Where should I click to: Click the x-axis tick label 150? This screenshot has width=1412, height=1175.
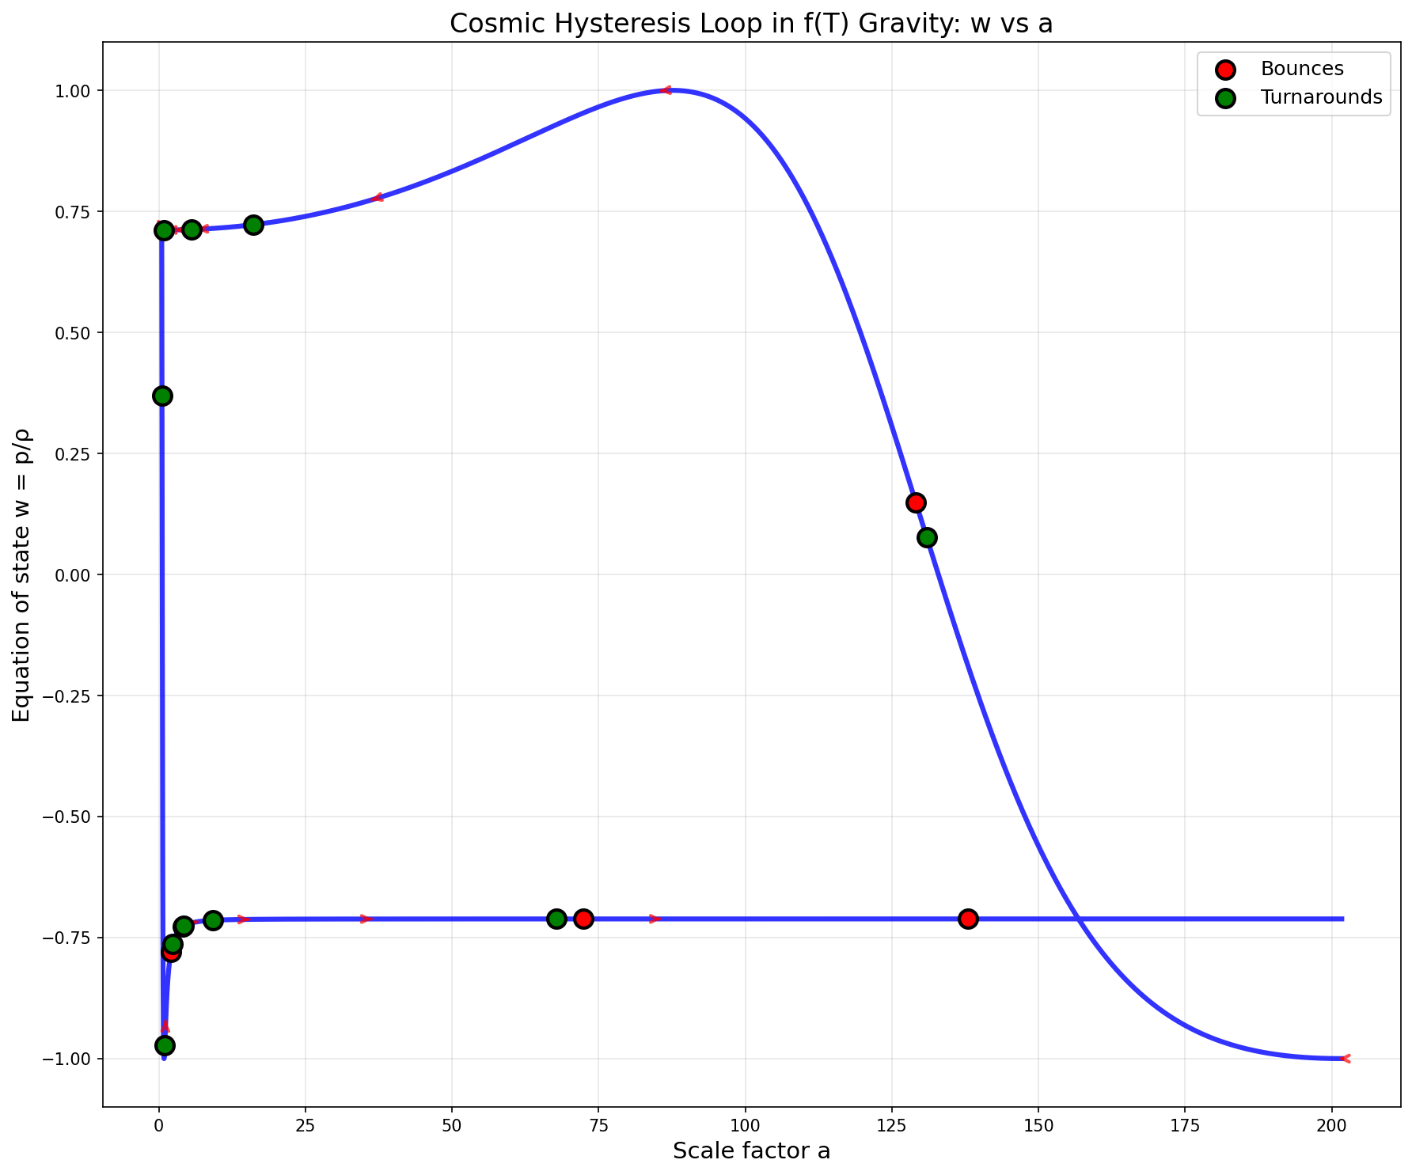[x=1038, y=1124]
